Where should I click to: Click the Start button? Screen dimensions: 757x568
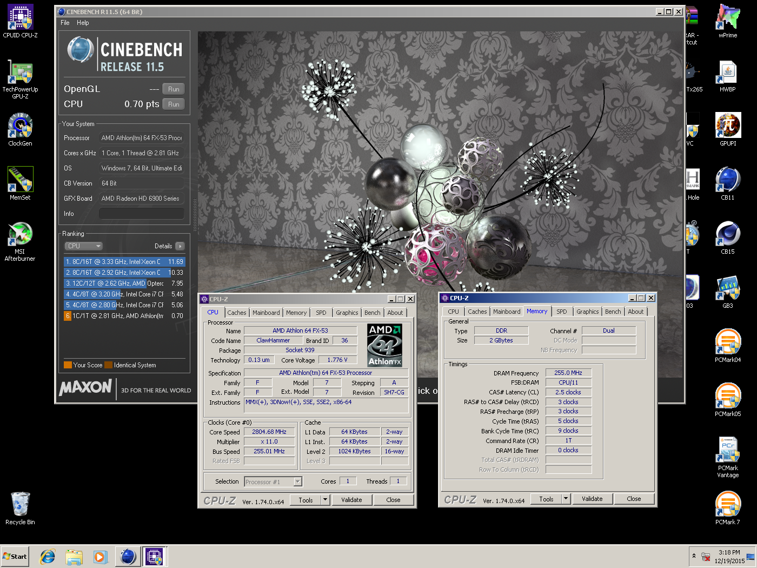click(x=15, y=556)
